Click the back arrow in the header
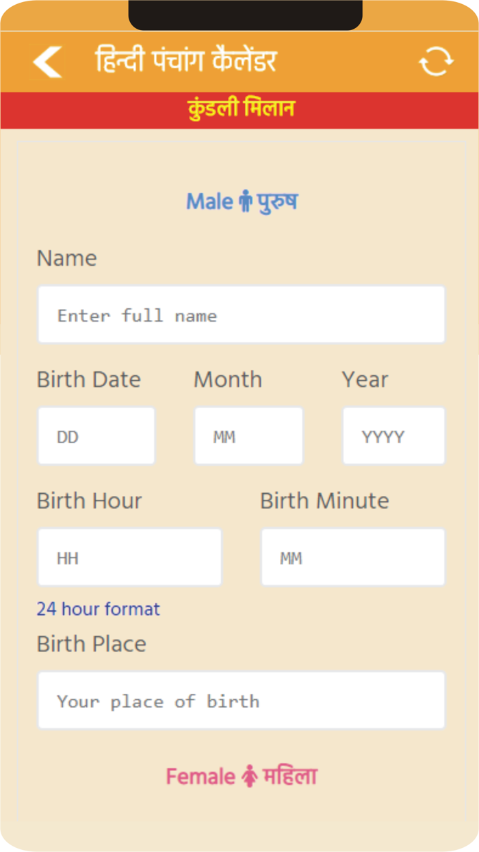Image resolution: width=479 pixels, height=852 pixels. coord(48,61)
